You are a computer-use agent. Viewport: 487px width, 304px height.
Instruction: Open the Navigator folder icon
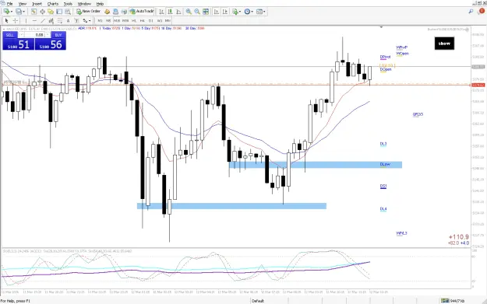coord(51,12)
